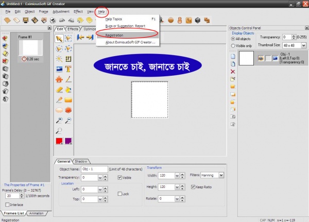
Task: Open the Effect menu
Action: (78, 12)
